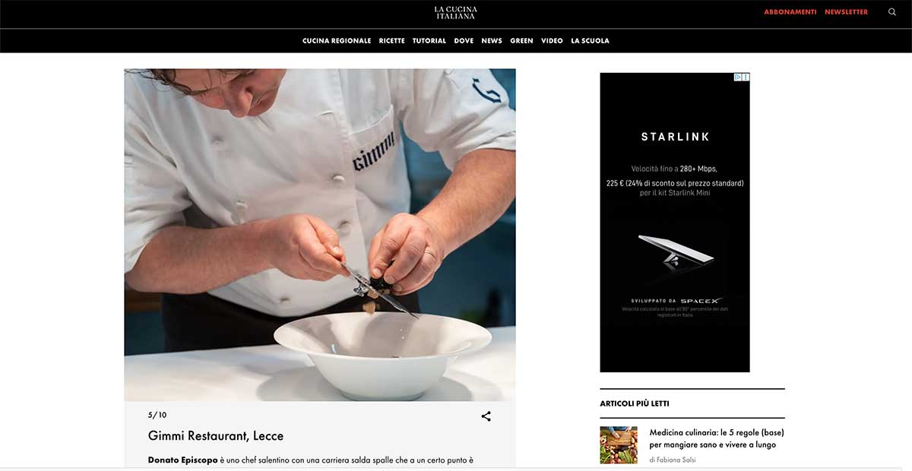Screen dimensions: 912x471
Task: Open the Medicina culinaria article headline
Action: point(717,438)
